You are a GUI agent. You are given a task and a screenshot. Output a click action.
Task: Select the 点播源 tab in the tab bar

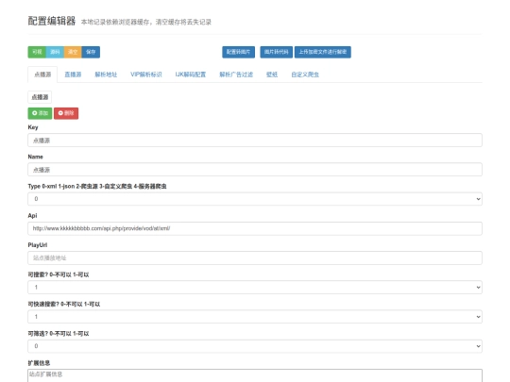click(x=42, y=75)
